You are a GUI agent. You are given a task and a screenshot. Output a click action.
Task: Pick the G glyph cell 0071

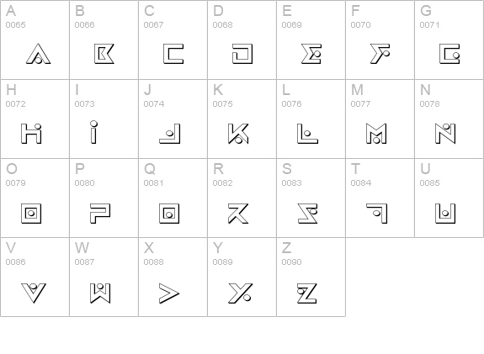(449, 40)
